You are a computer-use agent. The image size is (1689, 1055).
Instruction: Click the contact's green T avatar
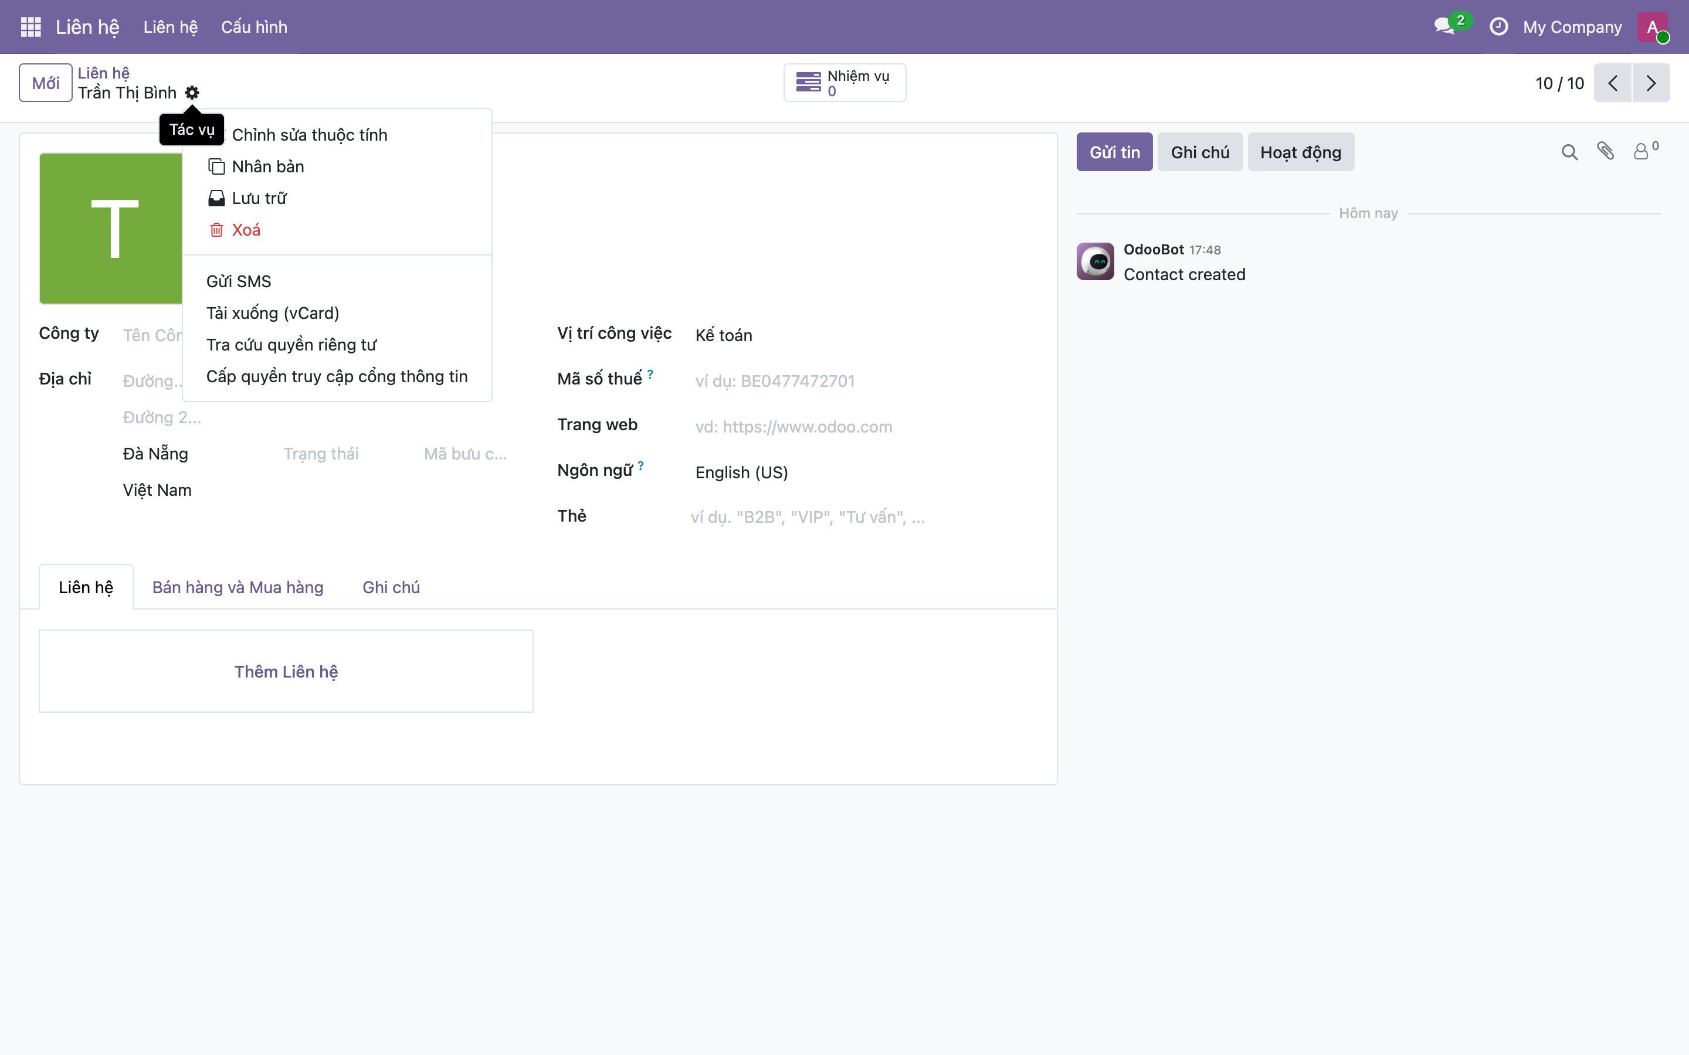(x=111, y=229)
